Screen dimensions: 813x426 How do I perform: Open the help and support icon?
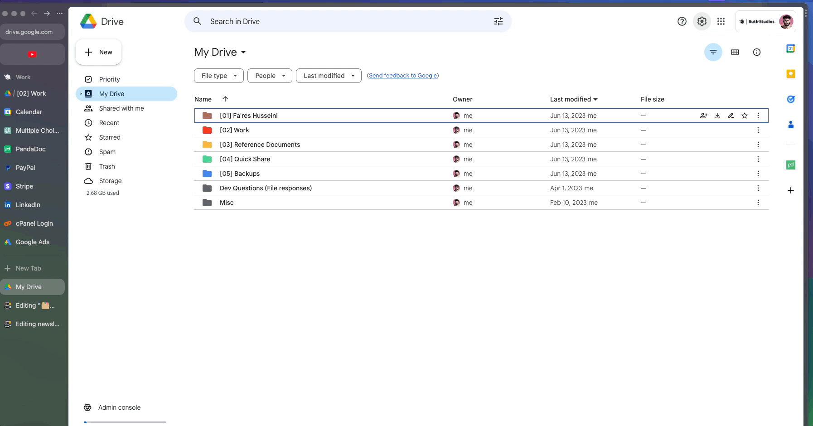682,21
